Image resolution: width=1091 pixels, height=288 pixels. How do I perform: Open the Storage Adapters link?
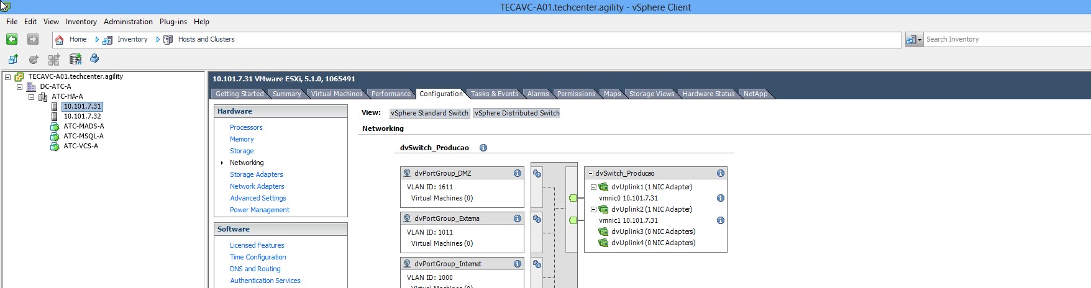tap(256, 174)
